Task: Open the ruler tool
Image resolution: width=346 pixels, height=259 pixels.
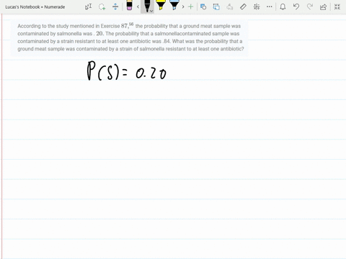Action: pyautogui.click(x=243, y=6)
